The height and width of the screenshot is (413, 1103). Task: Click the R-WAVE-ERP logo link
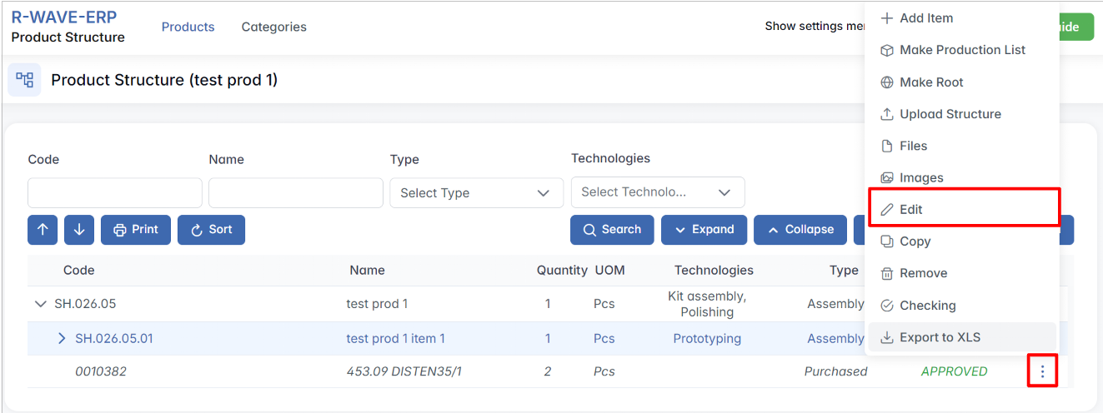tap(64, 17)
